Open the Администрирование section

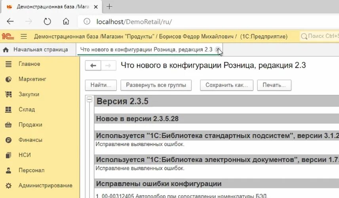click(46, 185)
